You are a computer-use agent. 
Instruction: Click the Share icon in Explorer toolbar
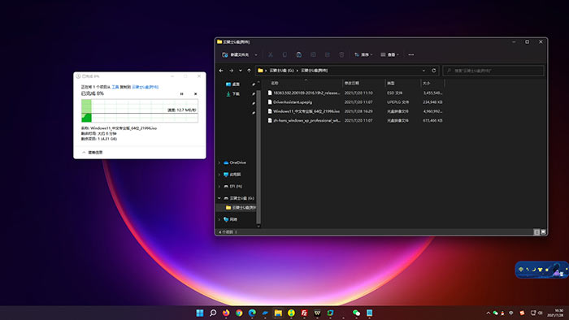click(328, 54)
